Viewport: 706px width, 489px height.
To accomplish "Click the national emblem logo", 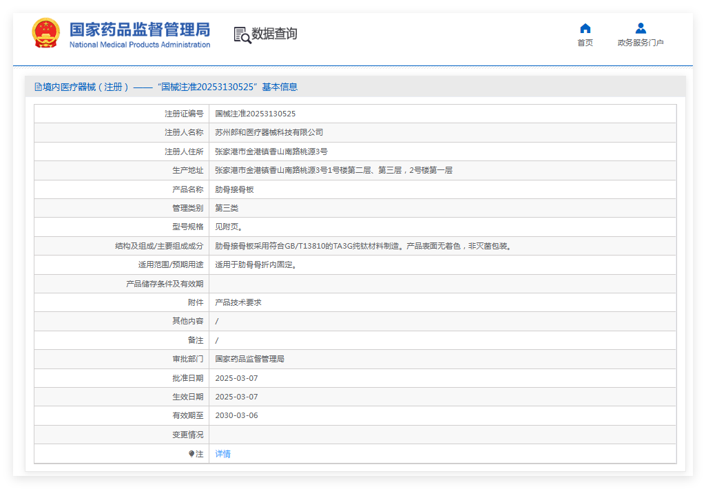I will pos(45,33).
